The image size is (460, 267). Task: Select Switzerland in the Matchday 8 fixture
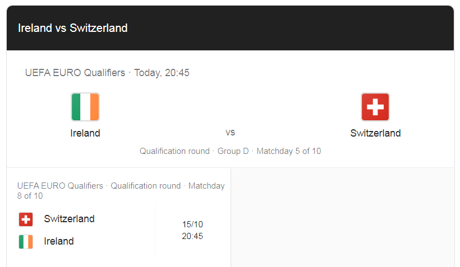(x=69, y=219)
